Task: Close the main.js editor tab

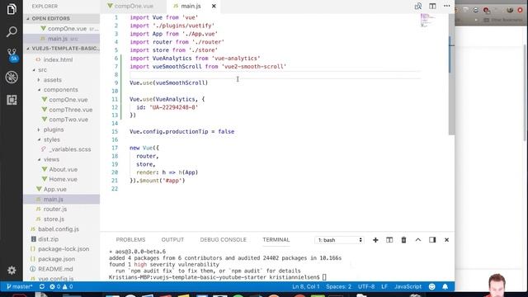Action: 214,6
